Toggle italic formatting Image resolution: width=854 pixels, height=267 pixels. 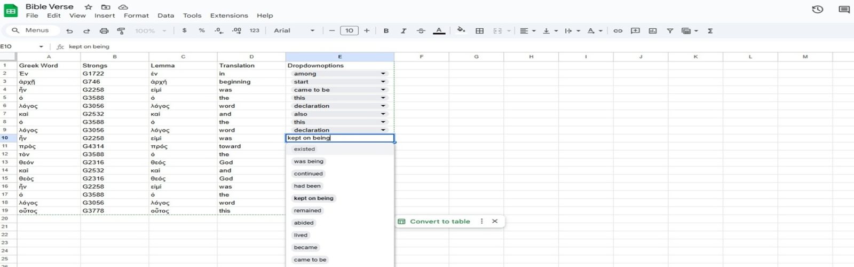[x=403, y=31]
